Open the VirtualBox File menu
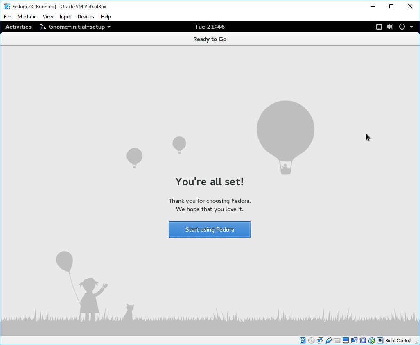Screen dimensions: 420x345 [x=7, y=17]
